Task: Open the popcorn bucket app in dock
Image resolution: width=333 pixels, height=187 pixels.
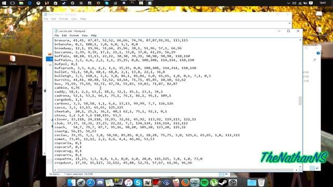Action: pyautogui.click(x=176, y=182)
